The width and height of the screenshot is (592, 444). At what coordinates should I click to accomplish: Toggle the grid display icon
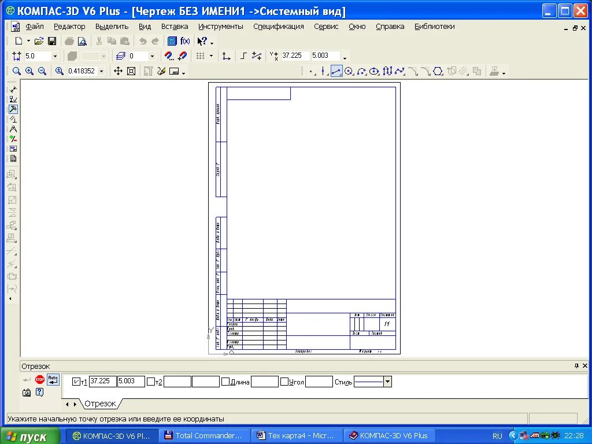(201, 56)
